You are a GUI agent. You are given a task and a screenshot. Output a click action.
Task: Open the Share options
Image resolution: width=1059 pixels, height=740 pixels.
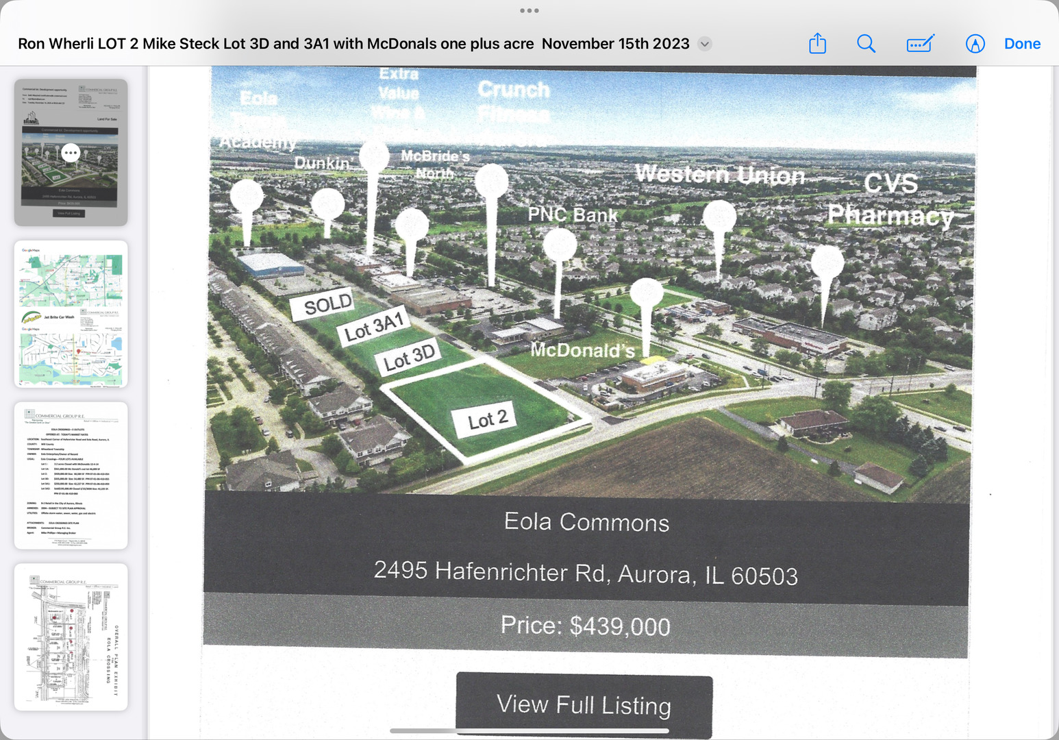(817, 43)
